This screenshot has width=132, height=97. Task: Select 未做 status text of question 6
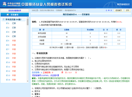click(14, 45)
